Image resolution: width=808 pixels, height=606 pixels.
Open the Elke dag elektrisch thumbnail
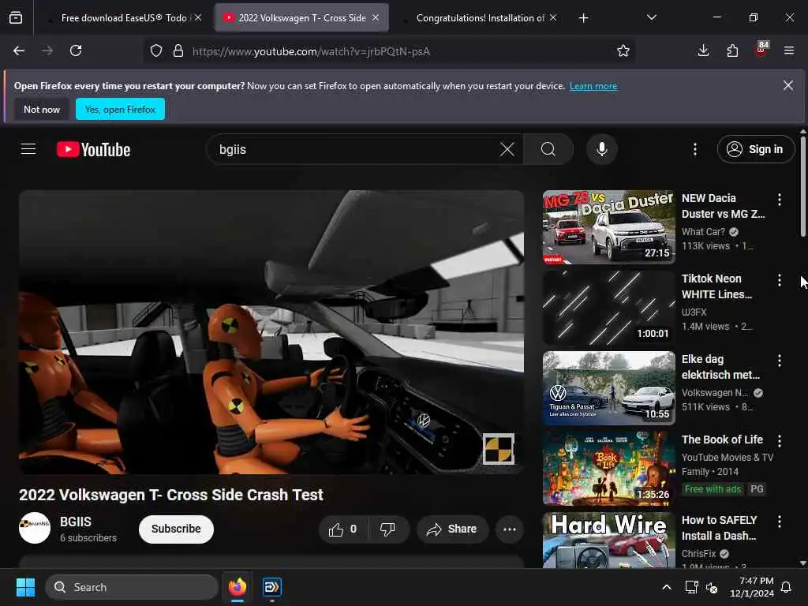pyautogui.click(x=608, y=388)
